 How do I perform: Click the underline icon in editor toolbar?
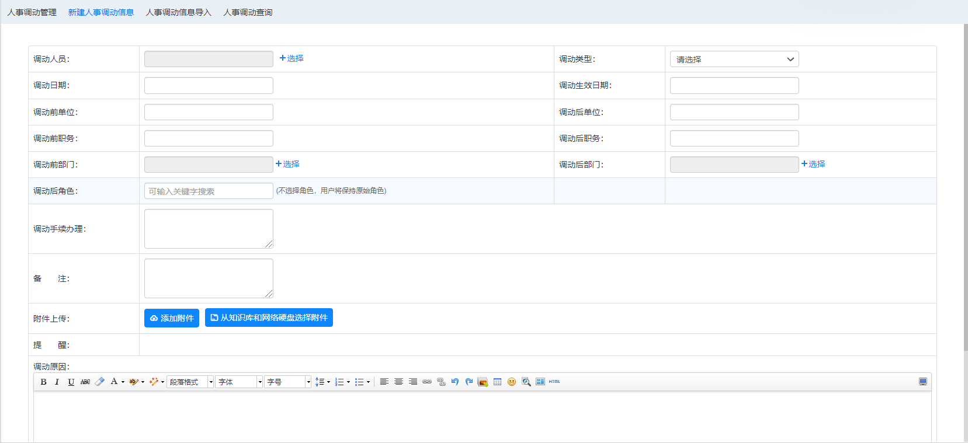point(71,382)
